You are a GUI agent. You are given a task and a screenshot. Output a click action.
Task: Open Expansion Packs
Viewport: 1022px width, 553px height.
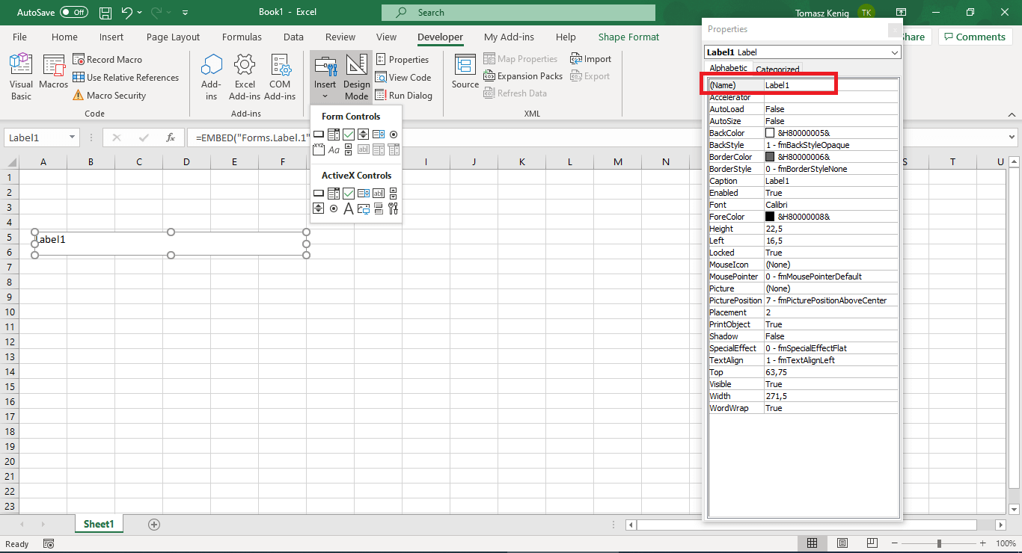(523, 75)
